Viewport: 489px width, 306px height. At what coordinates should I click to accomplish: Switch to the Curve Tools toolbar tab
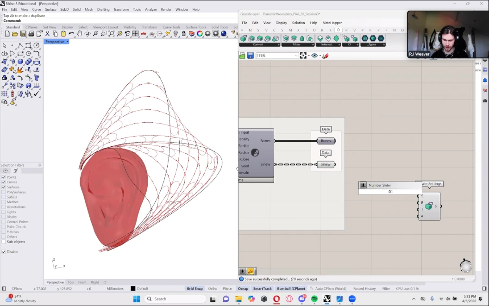point(171,27)
